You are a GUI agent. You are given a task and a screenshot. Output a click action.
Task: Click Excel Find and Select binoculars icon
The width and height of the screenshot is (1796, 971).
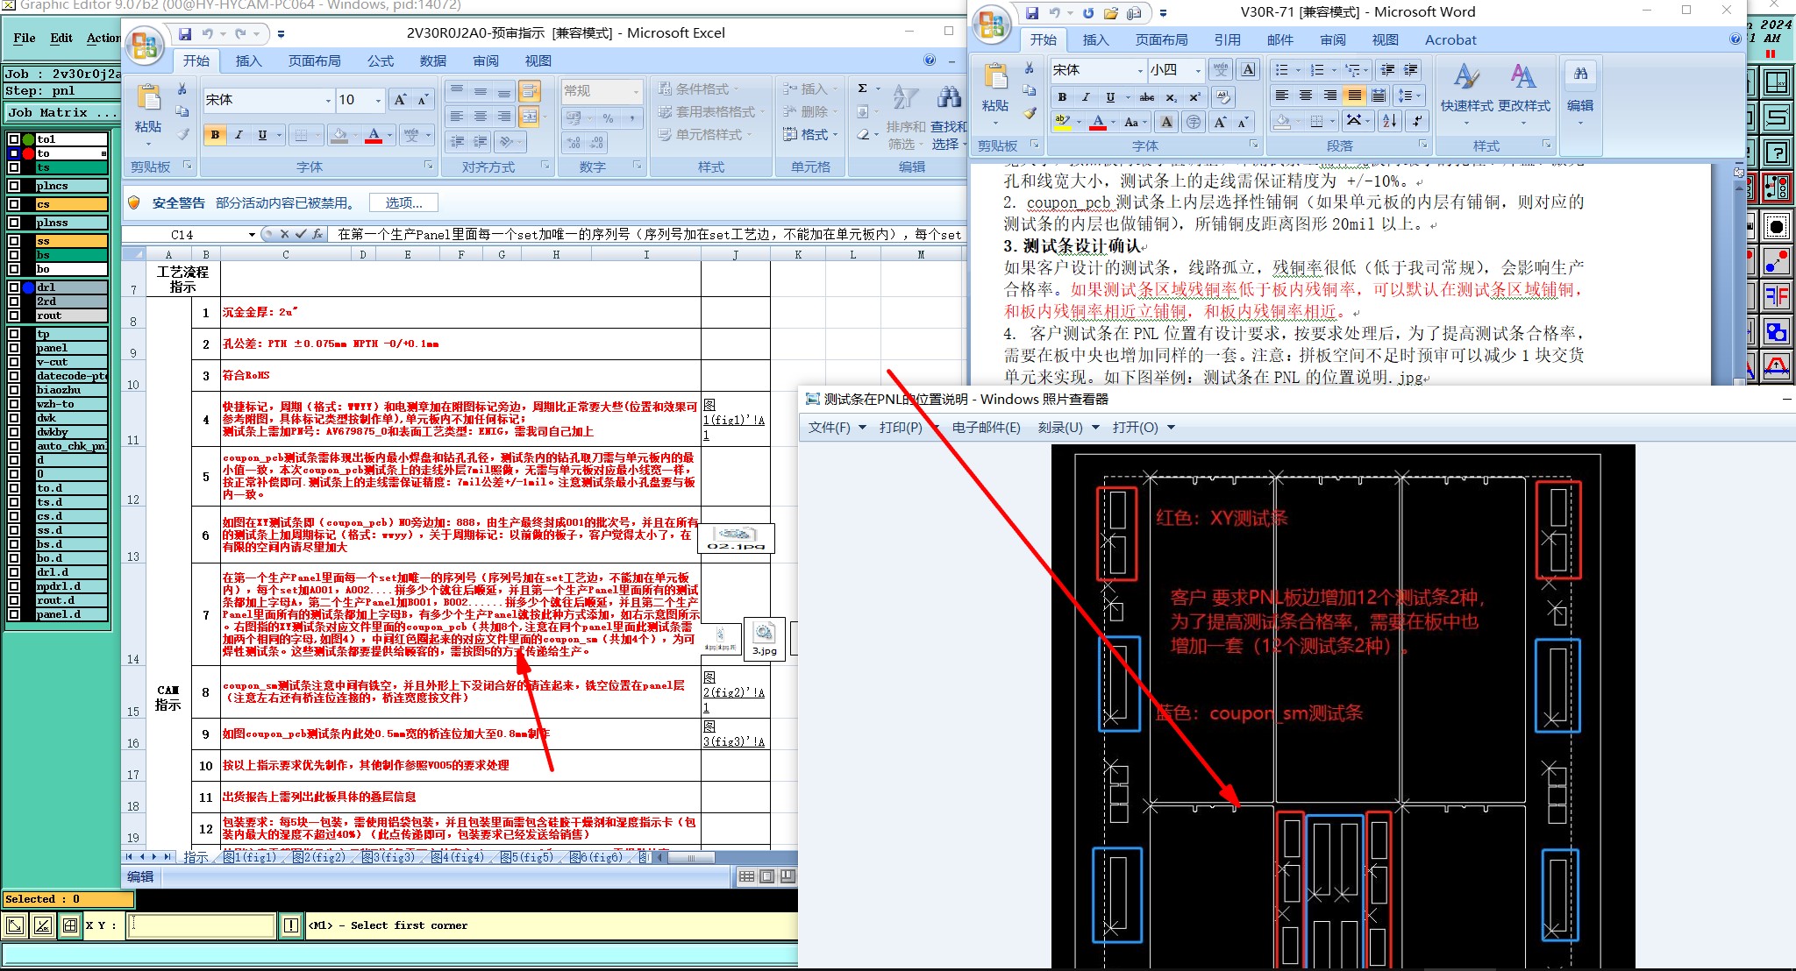point(948,97)
